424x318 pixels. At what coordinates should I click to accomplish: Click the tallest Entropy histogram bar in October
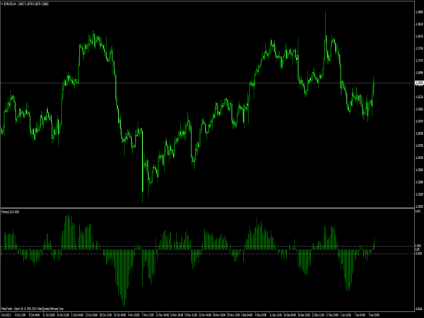(68, 218)
